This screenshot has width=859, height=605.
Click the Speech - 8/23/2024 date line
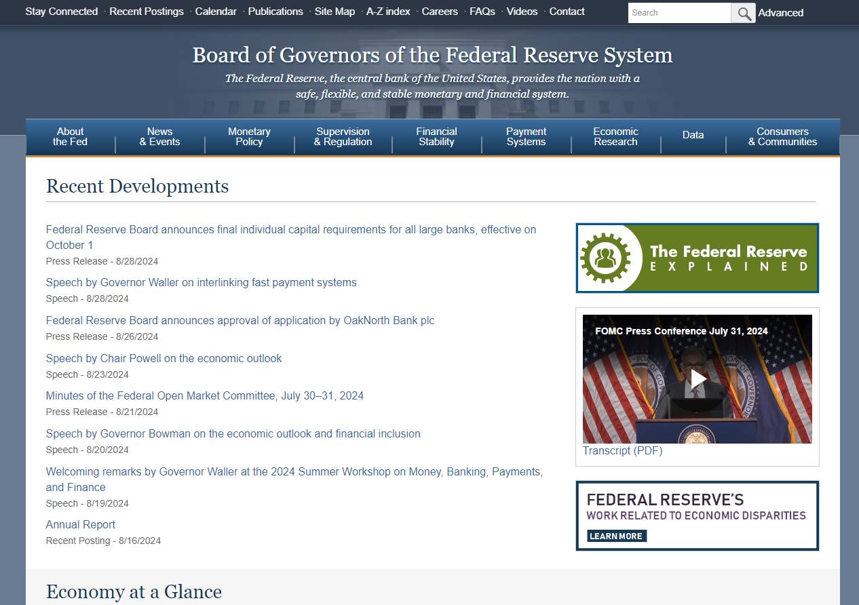click(x=87, y=374)
